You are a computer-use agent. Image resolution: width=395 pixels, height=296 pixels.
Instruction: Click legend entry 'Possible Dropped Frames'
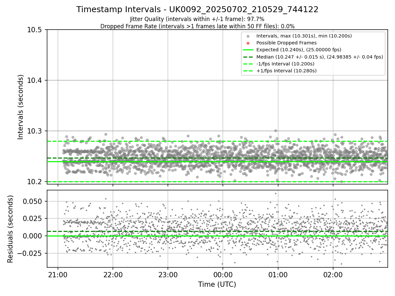pyautogui.click(x=286, y=43)
